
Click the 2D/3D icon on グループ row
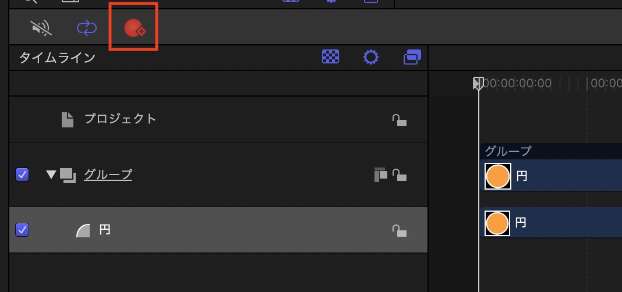[x=380, y=174]
